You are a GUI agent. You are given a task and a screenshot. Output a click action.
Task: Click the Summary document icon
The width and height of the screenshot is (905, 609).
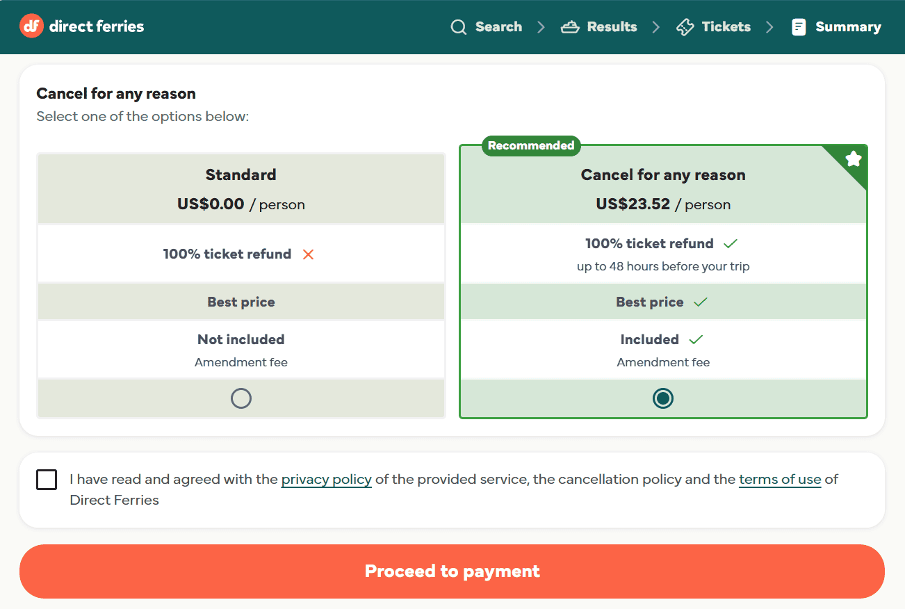(x=799, y=27)
